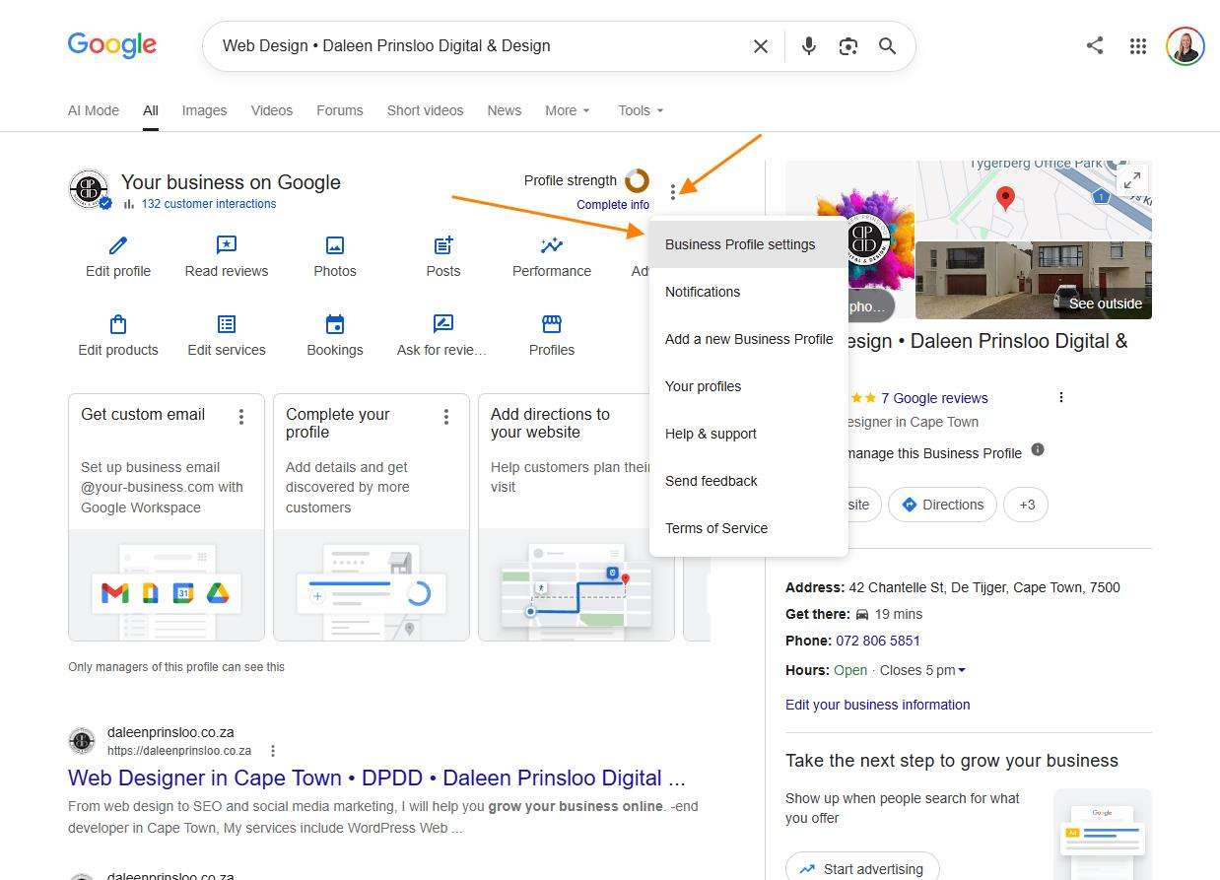
Task: Select Business Profile settings menu item
Action: point(749,244)
